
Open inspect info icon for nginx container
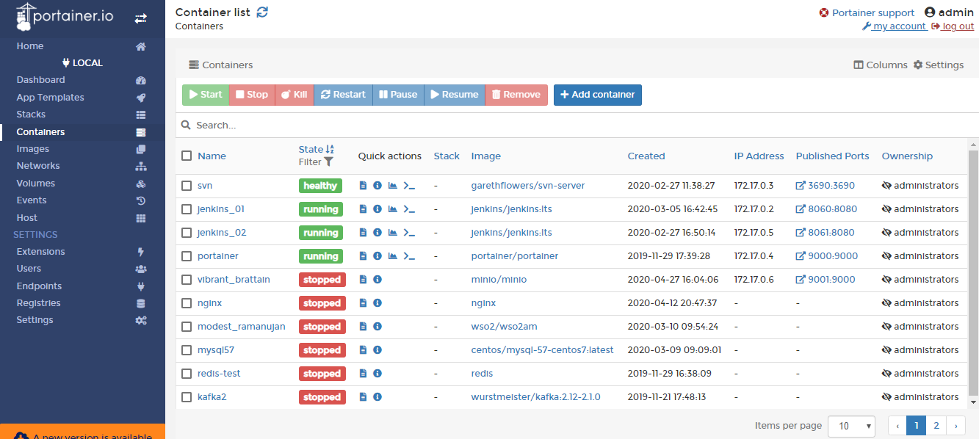[377, 303]
